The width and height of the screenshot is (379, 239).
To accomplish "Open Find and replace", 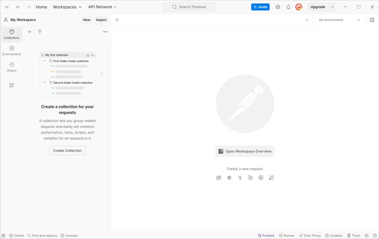I will pyautogui.click(x=42, y=235).
